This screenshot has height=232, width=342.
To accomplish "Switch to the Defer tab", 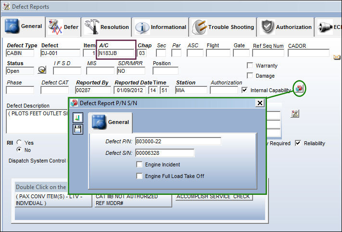I will [63, 27].
